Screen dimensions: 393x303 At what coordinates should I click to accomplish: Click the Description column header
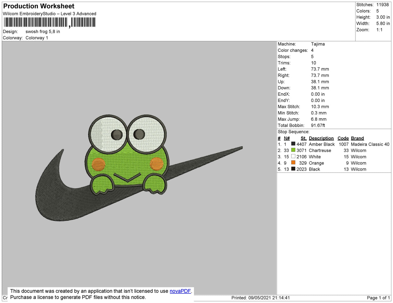(321, 138)
